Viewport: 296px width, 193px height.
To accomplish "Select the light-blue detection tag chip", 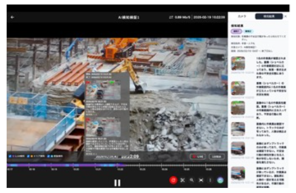I will 248,31.
